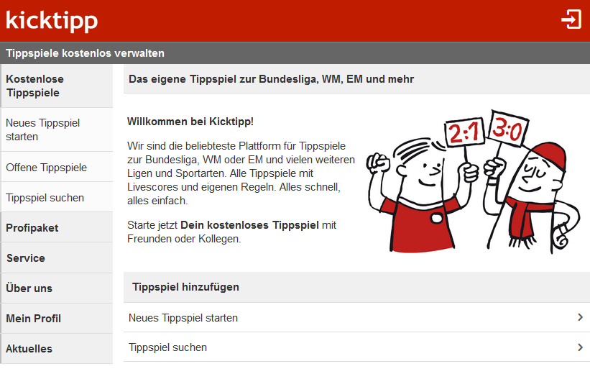Expand chevron beside Neues Tippspiel starten row

(x=580, y=317)
